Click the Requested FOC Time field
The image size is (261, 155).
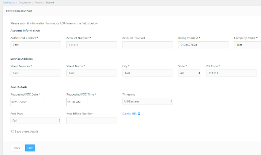77,102
